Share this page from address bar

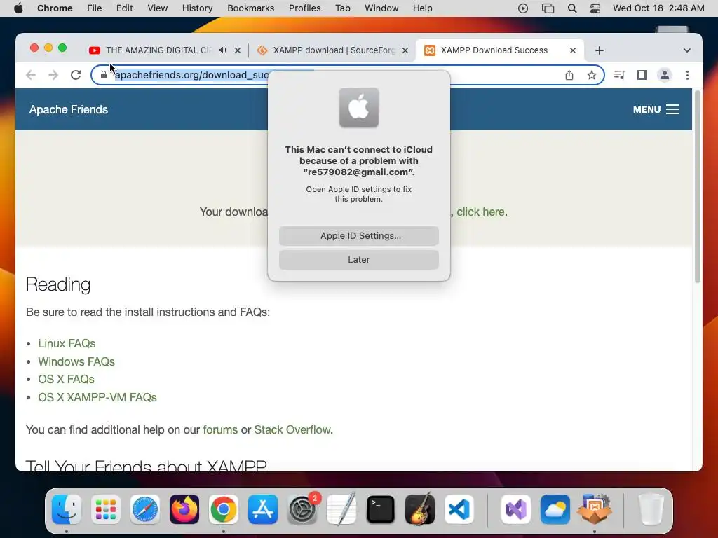click(569, 75)
